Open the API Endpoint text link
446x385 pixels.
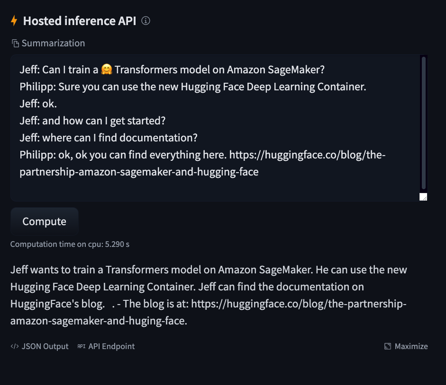pyautogui.click(x=111, y=346)
